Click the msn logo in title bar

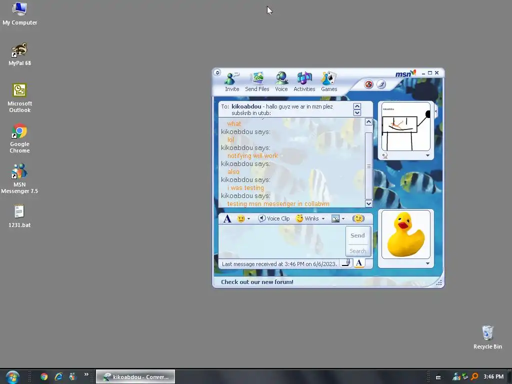(405, 74)
